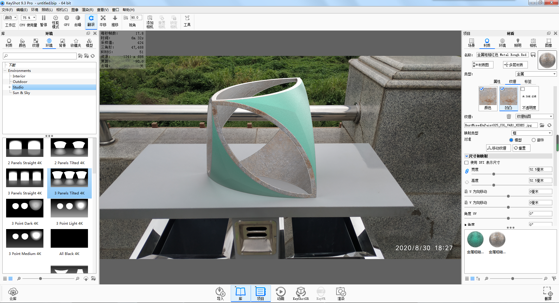559x303 pixels.
Task: Click the Pause (暂停) render button
Action: [44, 21]
